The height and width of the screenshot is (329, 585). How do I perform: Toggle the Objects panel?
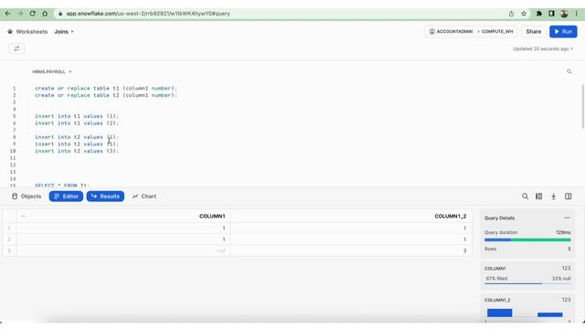click(x=27, y=196)
